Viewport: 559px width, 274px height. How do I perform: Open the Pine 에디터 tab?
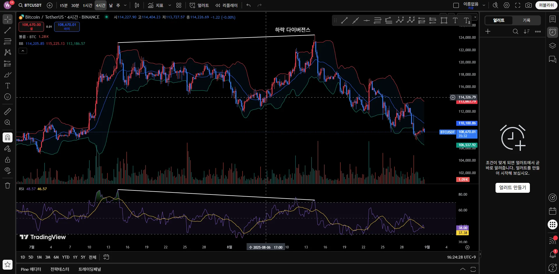(31, 269)
